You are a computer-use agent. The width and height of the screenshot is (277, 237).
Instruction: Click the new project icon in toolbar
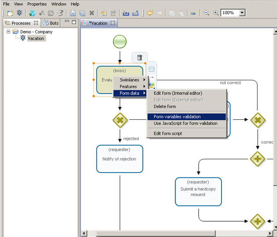(10, 13)
